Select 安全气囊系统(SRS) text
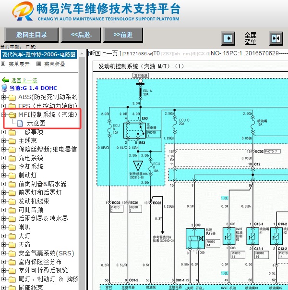The image size is (288, 290). 46,253
